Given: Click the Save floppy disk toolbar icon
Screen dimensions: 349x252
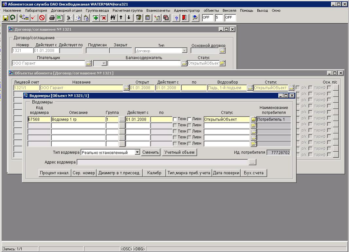Looking at the screenshot, I should tap(6, 18).
